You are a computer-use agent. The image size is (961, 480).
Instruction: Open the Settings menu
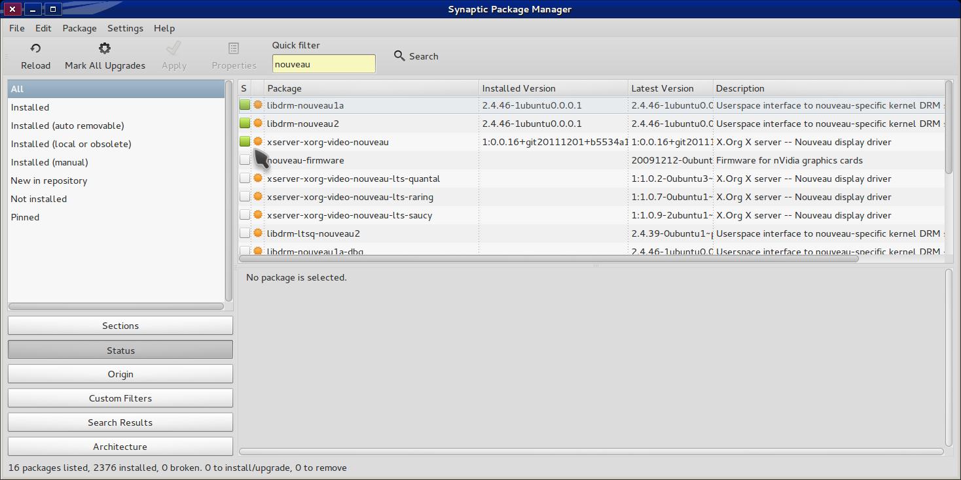coord(125,28)
